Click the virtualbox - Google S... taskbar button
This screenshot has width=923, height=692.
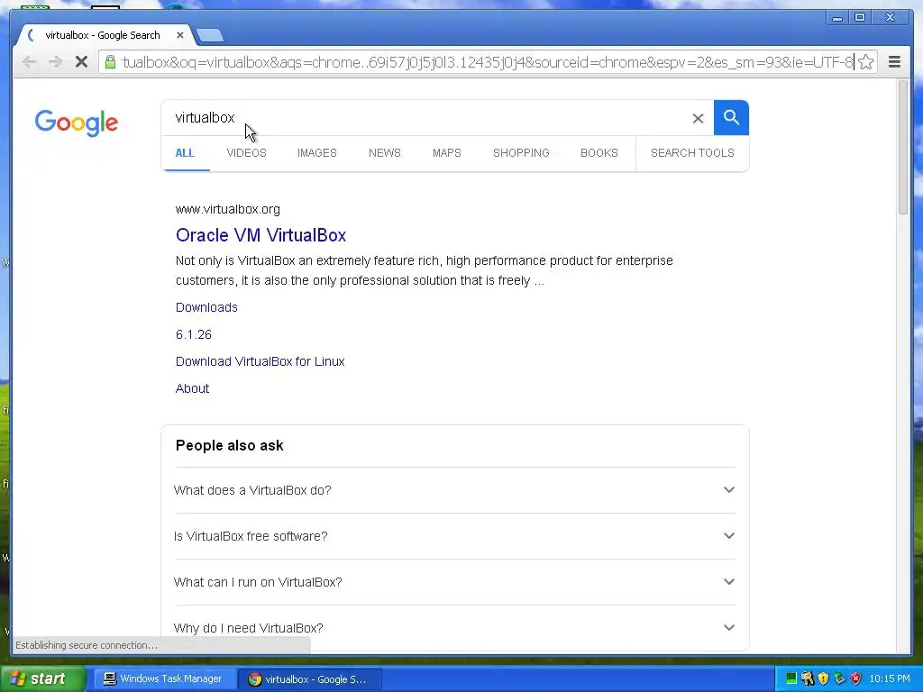pyautogui.click(x=310, y=678)
